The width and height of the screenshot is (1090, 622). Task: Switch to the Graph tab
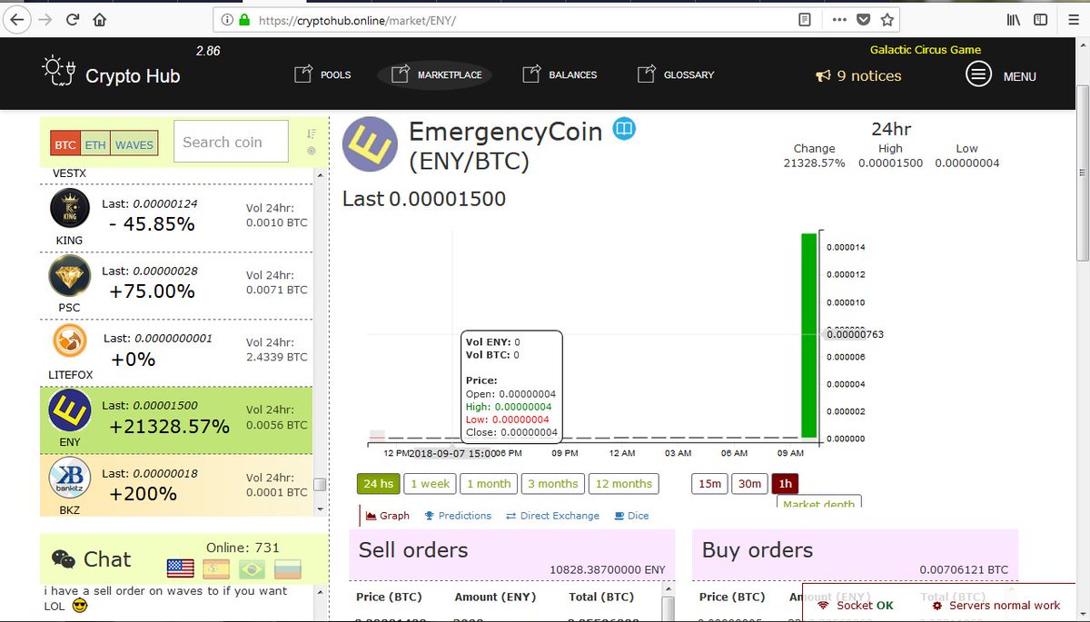click(387, 516)
